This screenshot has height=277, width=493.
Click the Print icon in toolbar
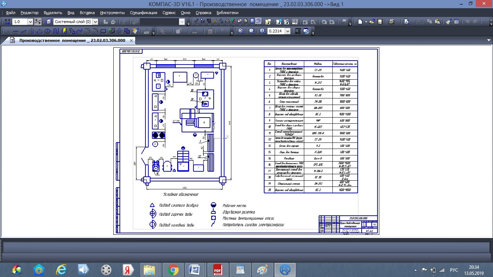(x=392, y=22)
